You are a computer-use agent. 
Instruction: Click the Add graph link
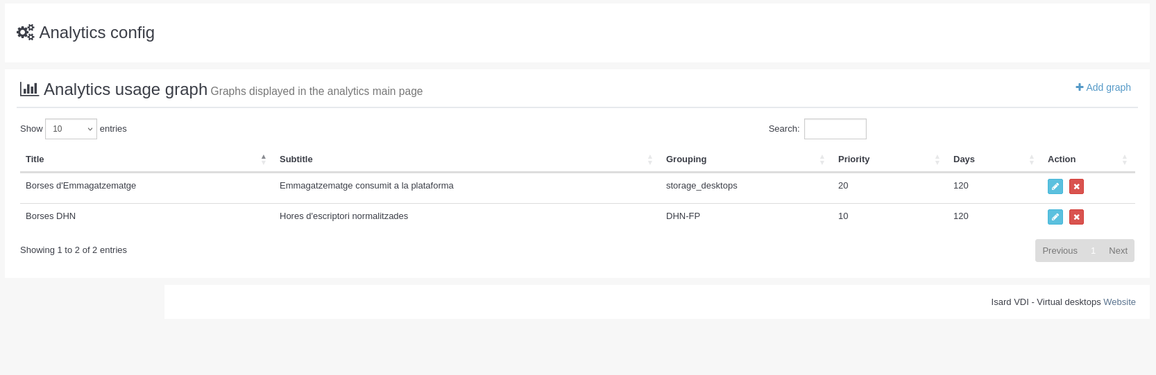[1103, 87]
